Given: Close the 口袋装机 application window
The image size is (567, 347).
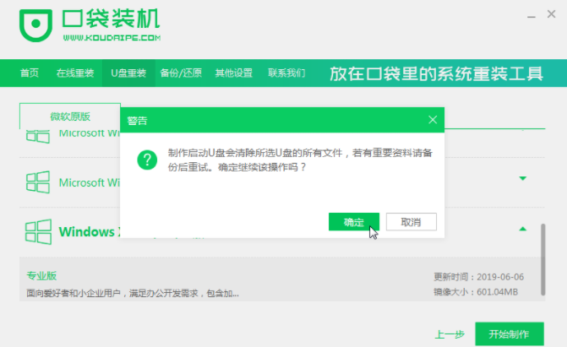Looking at the screenshot, I should (550, 16).
